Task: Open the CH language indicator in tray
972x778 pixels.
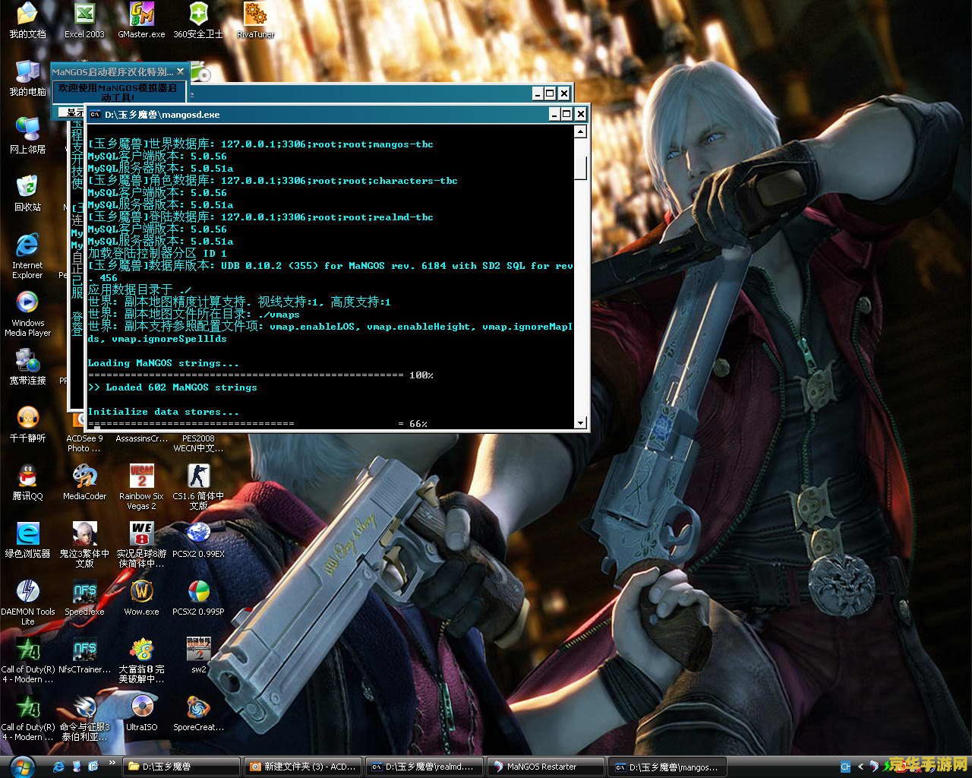Action: (845, 767)
